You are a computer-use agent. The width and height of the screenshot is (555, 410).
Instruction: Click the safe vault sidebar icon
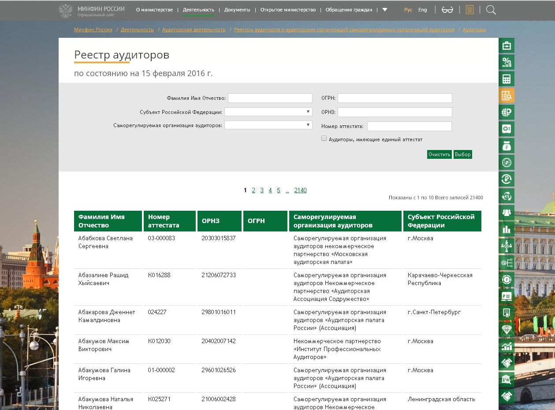pos(506,129)
